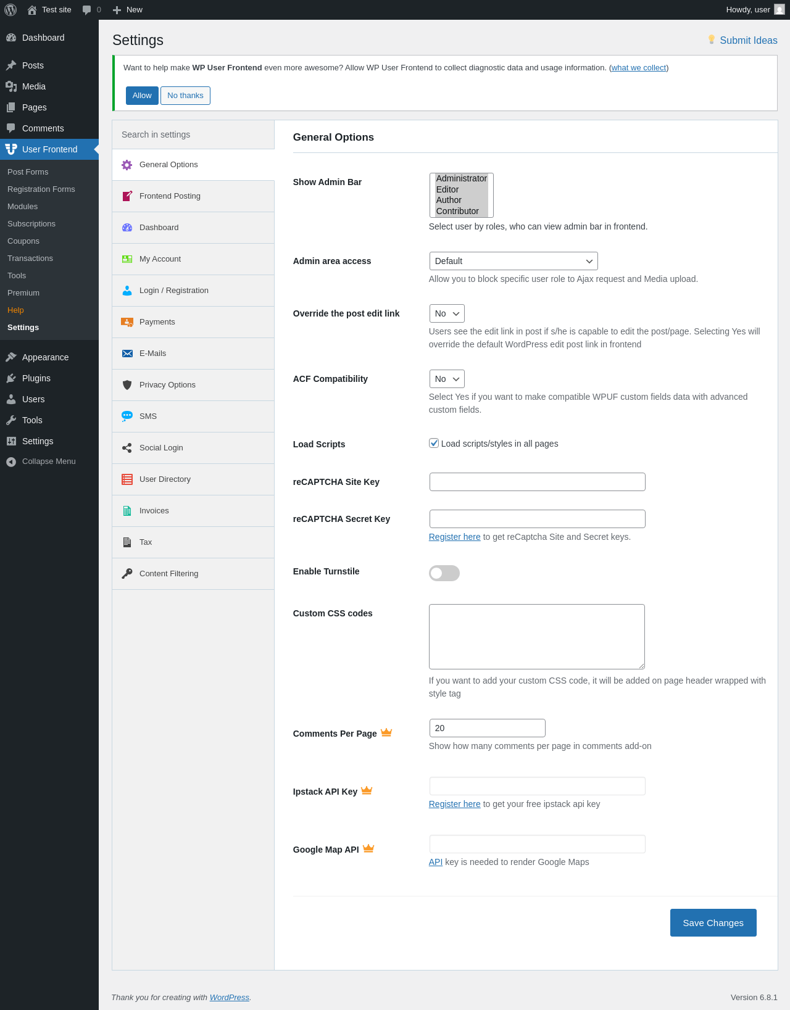Screen dimensions: 790x1010
Task: Click the SMS chat bubble icon
Action: tap(127, 416)
